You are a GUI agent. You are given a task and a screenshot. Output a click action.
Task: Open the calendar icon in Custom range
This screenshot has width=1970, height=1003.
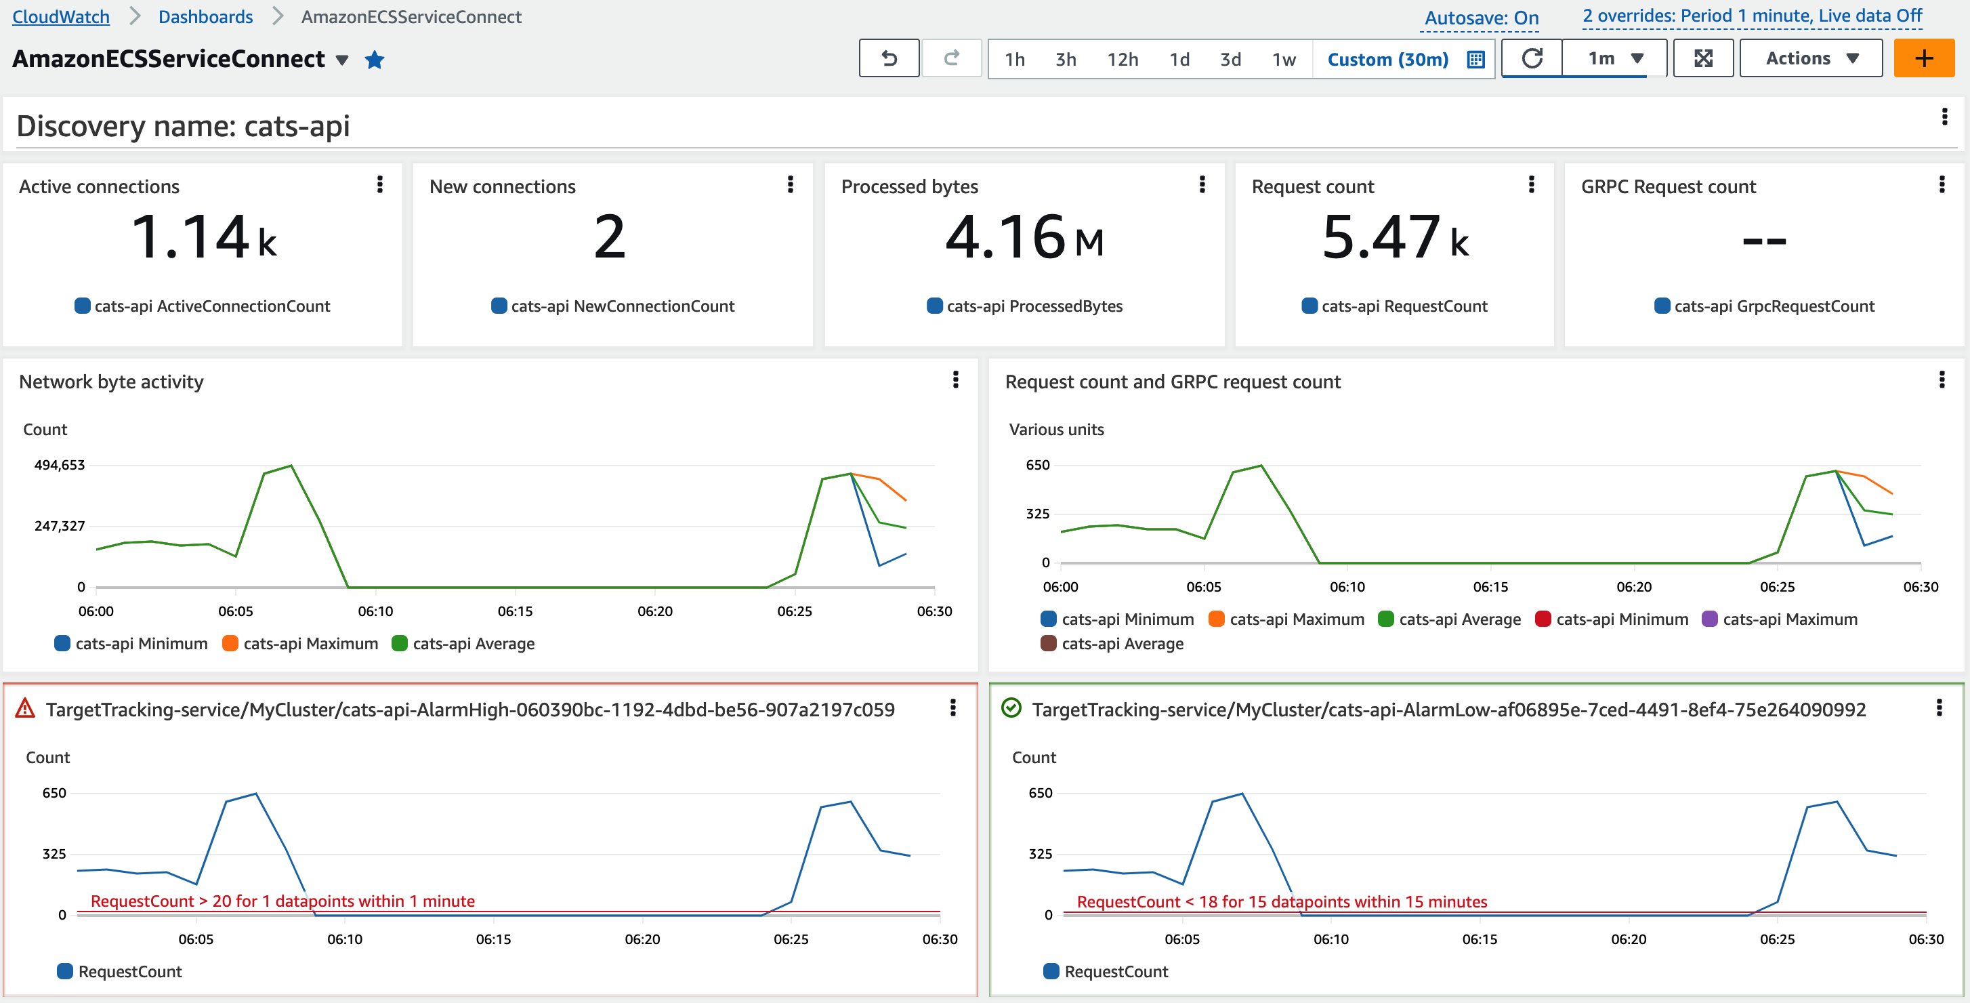1476,59
